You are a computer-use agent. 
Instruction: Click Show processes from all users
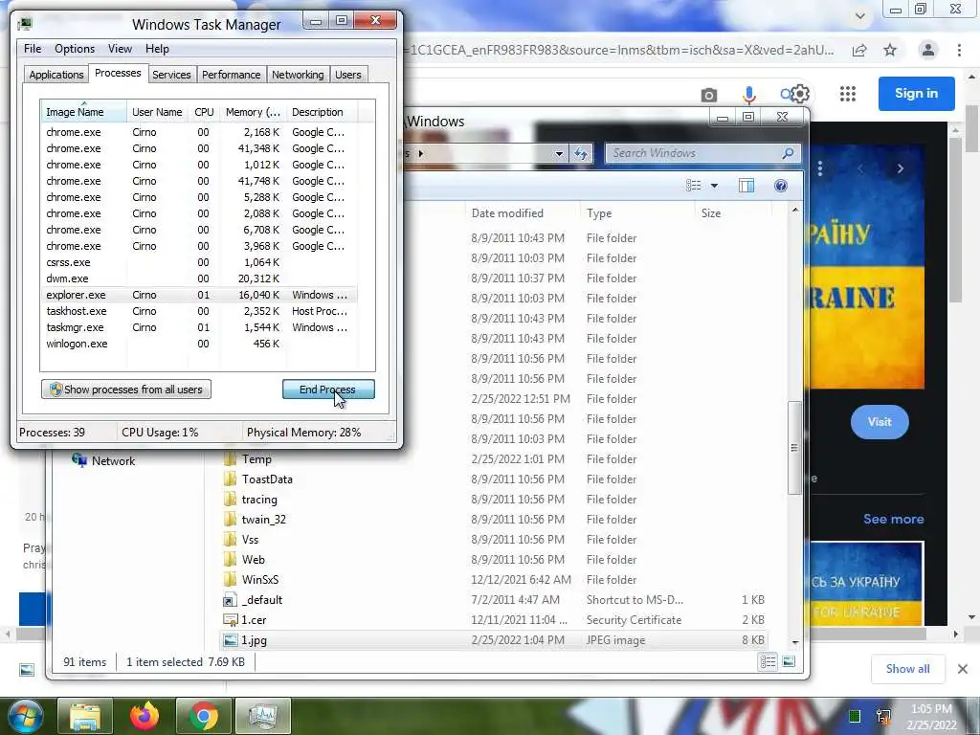pyautogui.click(x=126, y=390)
